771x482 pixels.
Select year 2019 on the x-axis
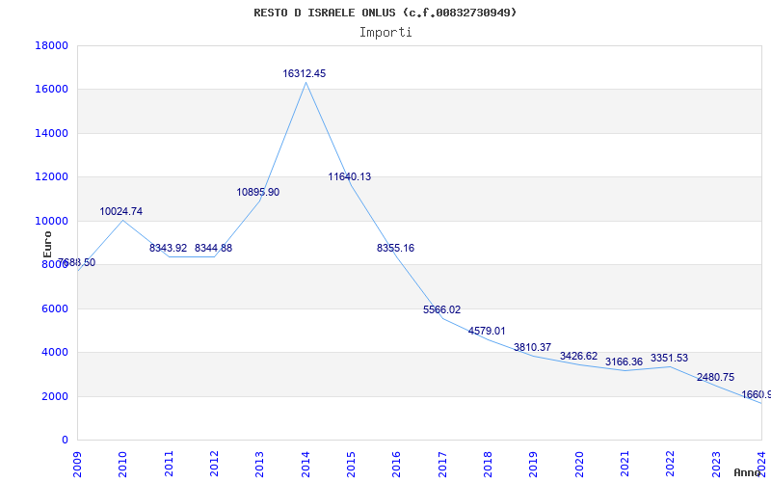[534, 465]
